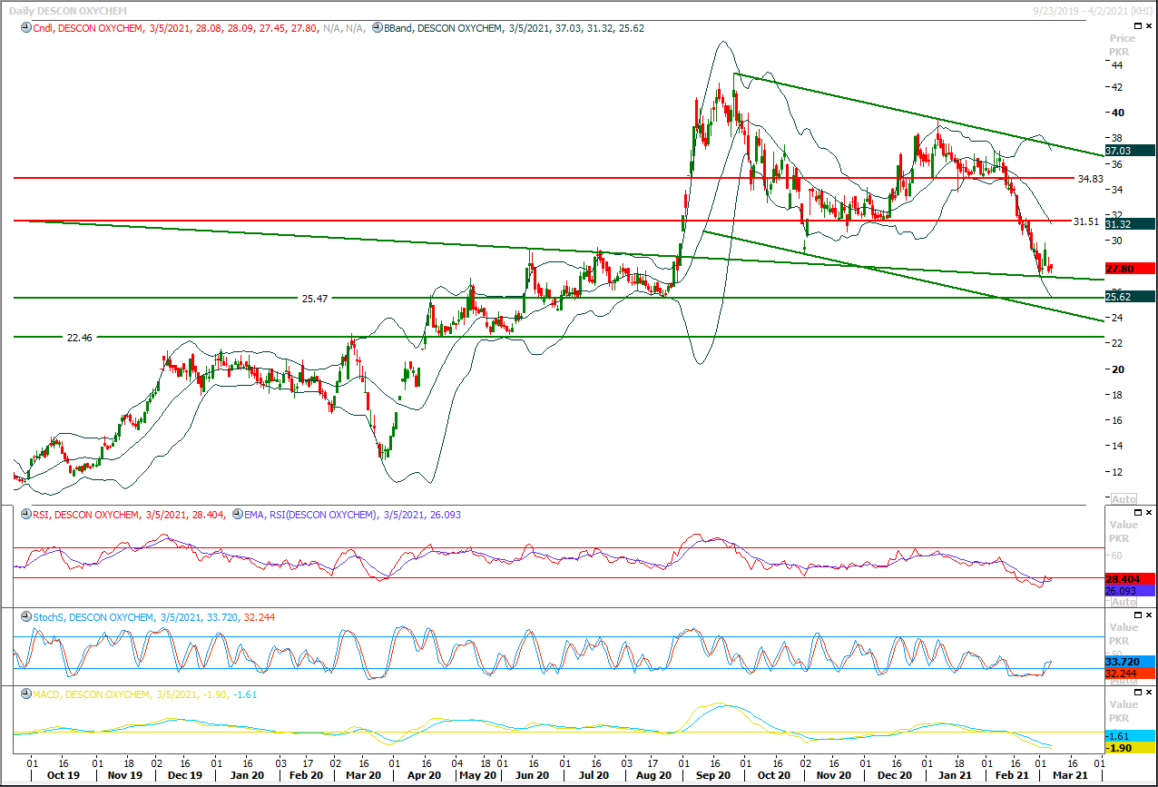Image resolution: width=1158 pixels, height=787 pixels.
Task: Click the yellow -1.90 MACD value tag
Action: click(x=1130, y=748)
